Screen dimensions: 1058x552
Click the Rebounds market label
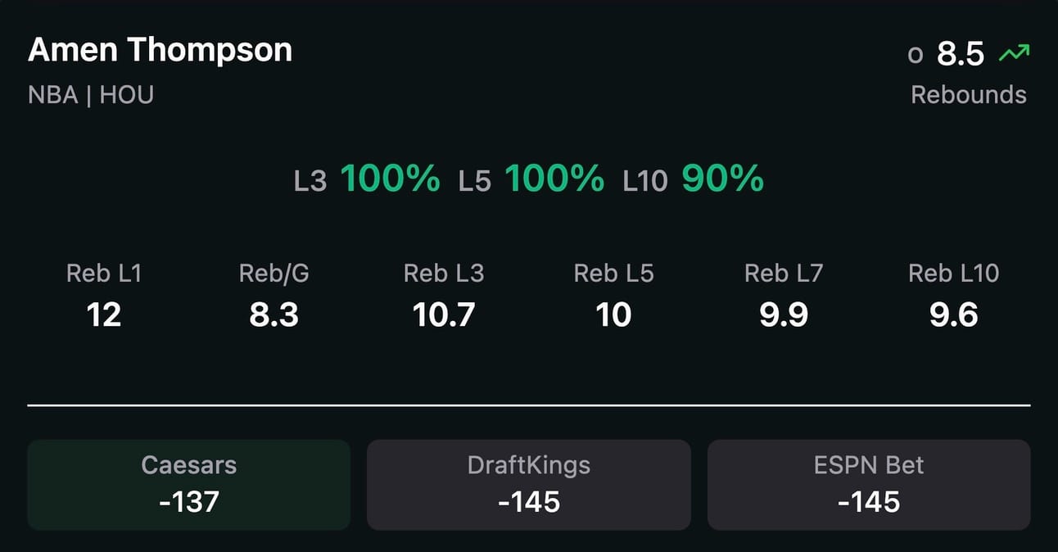969,95
